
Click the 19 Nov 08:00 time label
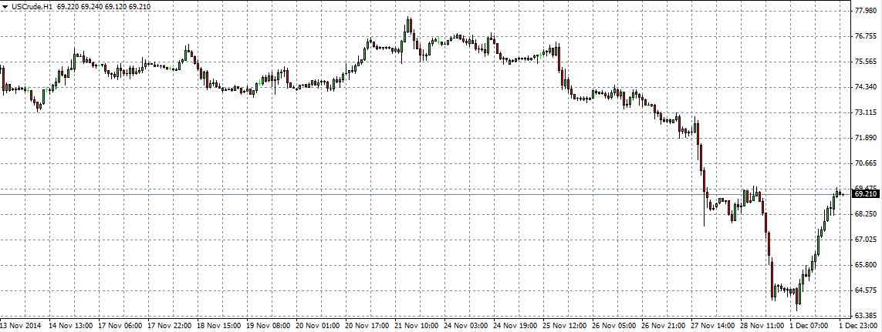click(x=269, y=326)
